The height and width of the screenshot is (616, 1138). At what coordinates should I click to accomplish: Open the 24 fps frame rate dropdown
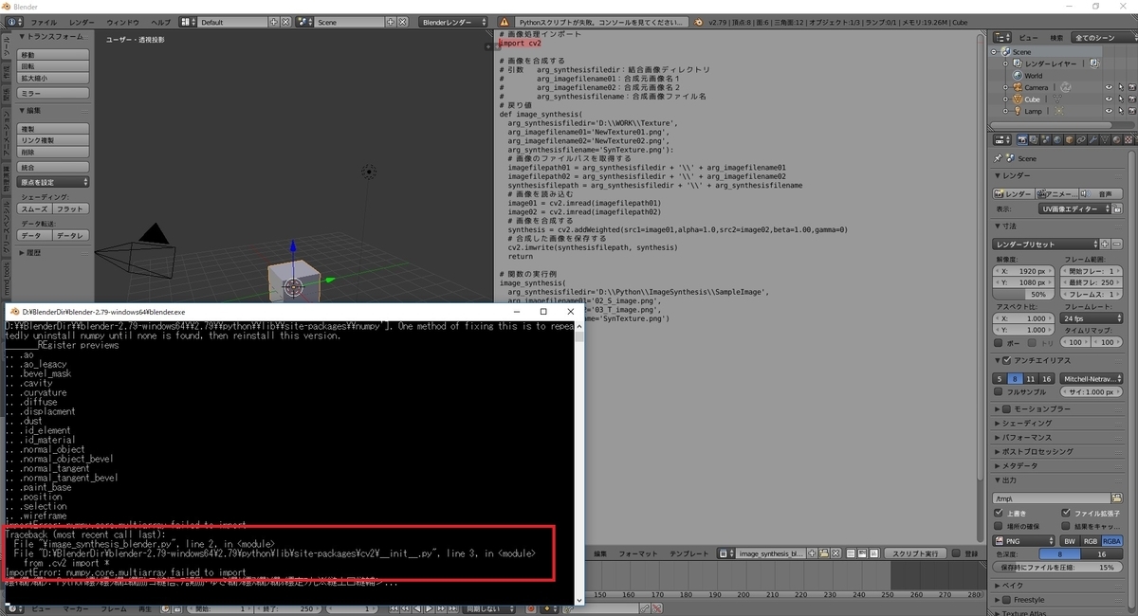click(1091, 318)
